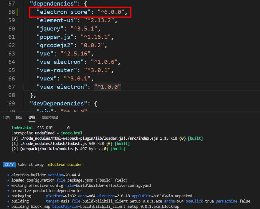Image resolution: width=260 pixels, height=209 pixels.
Task: Click file=package.json in the terminal output
Action: click(79, 180)
